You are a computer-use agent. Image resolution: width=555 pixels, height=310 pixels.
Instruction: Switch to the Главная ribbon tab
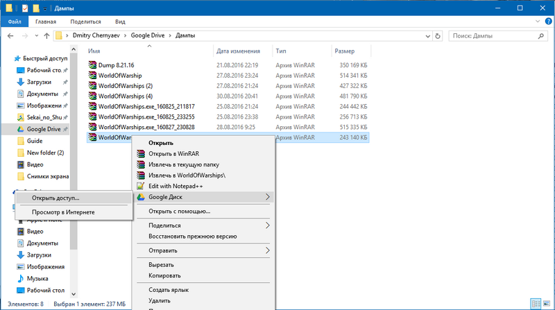click(46, 21)
